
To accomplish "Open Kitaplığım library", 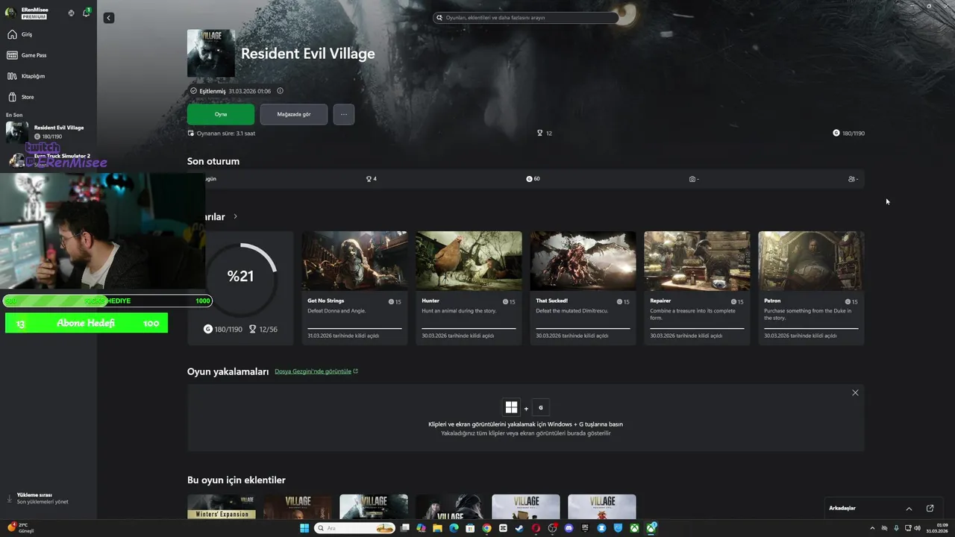I will [x=48, y=76].
